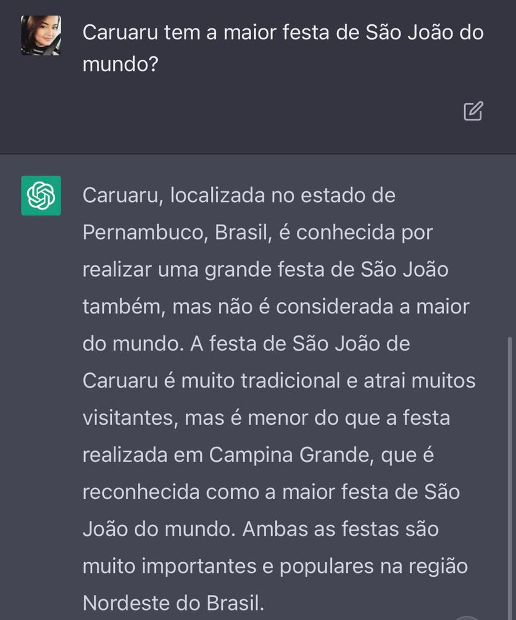This screenshot has width=516, height=620.
Task: Click the word 'tradicional' in the answer
Action: click(291, 380)
